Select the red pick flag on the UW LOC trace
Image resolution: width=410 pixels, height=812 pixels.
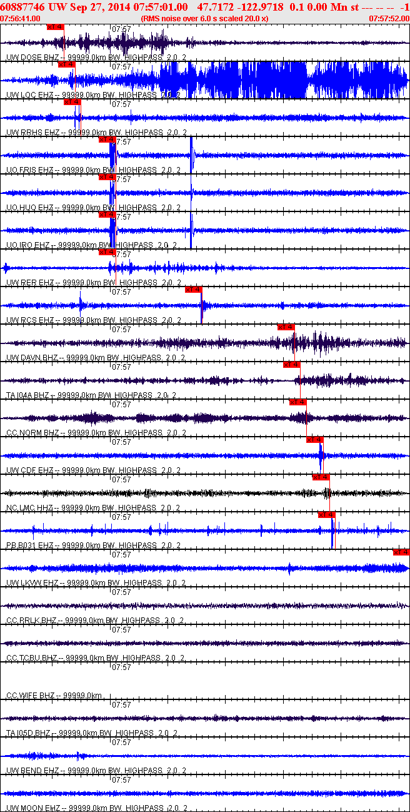[66, 64]
